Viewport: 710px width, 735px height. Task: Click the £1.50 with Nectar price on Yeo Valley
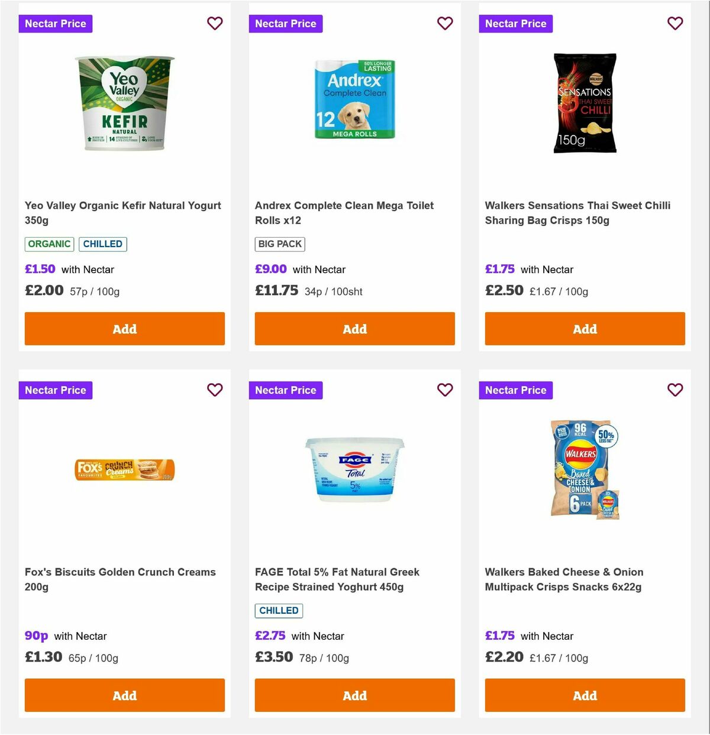40,269
